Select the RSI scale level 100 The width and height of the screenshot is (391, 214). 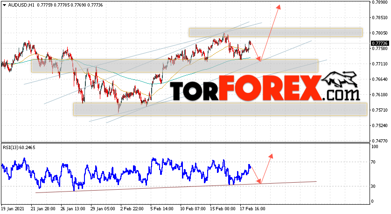click(x=375, y=147)
